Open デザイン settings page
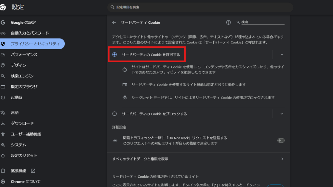Image resolution: width=333 pixels, height=187 pixels. pos(19,65)
